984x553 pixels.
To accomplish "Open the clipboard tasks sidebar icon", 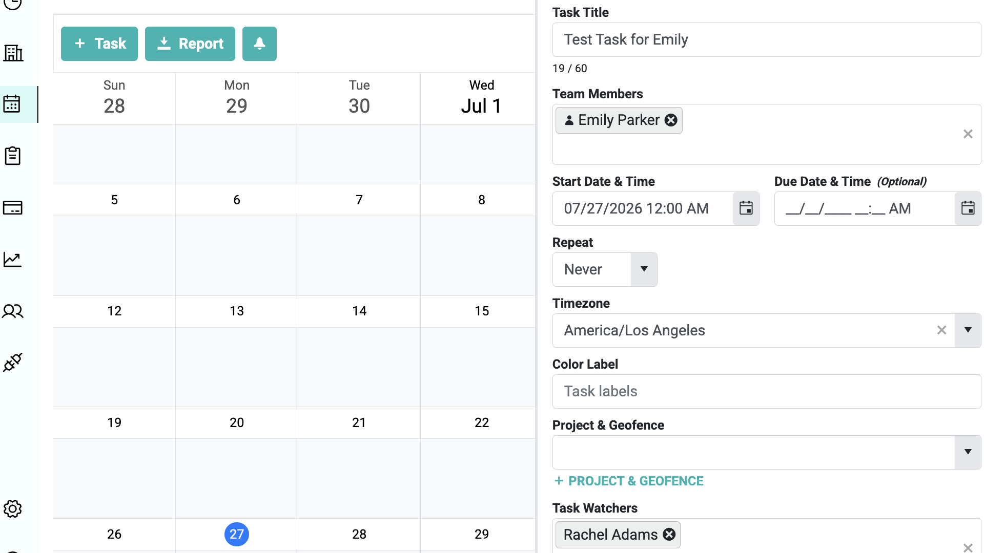I will pyautogui.click(x=13, y=156).
